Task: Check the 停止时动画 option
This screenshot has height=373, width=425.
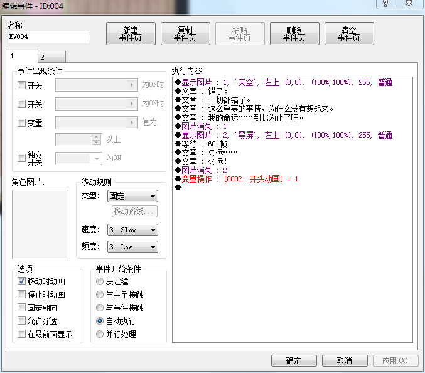Action: pos(21,294)
